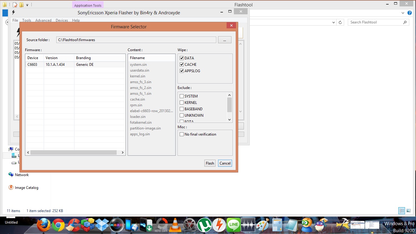
Task: Open the Devices menu
Action: [62, 20]
